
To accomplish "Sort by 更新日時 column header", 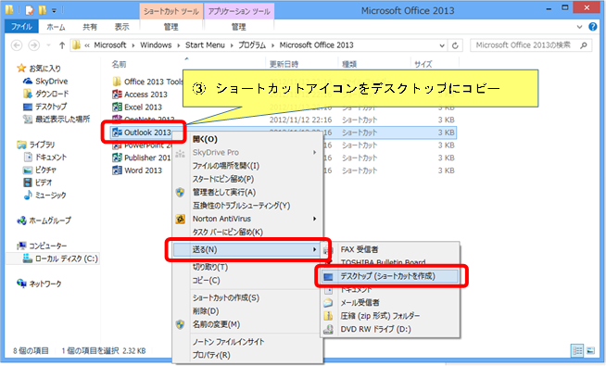I will coord(284,64).
